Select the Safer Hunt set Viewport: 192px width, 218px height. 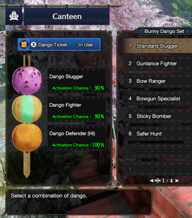coord(158,134)
